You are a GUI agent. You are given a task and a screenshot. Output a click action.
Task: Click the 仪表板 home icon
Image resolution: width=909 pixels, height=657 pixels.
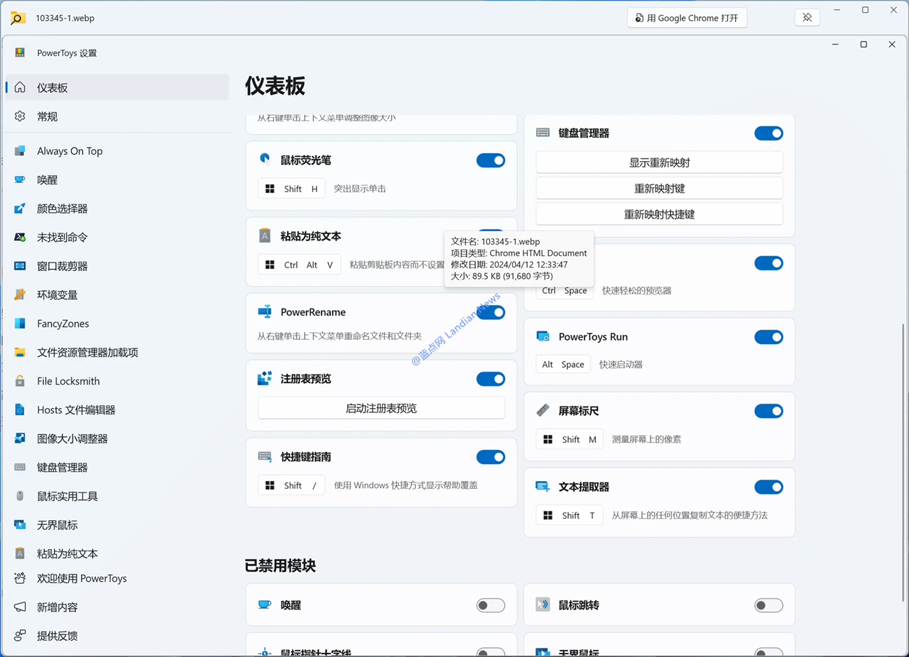pos(20,87)
